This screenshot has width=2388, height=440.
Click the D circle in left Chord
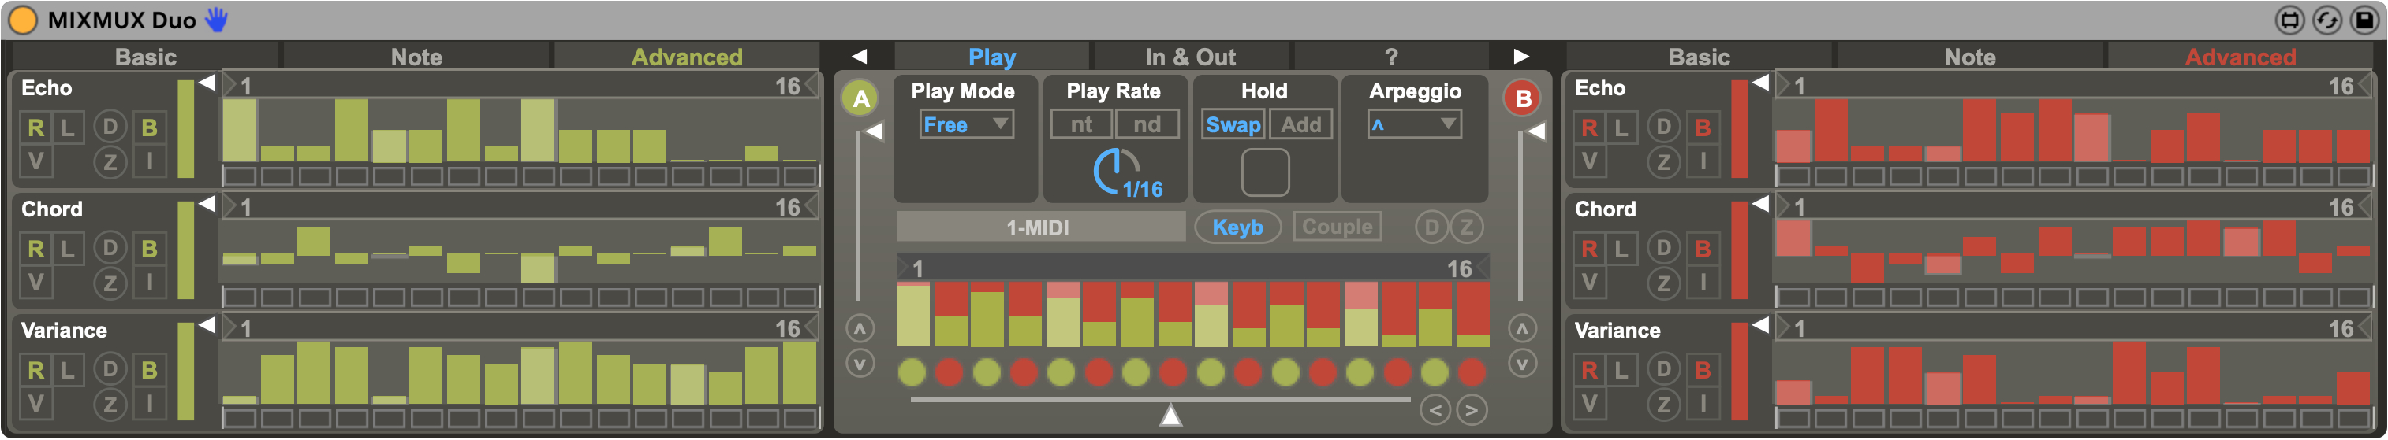[x=110, y=248]
